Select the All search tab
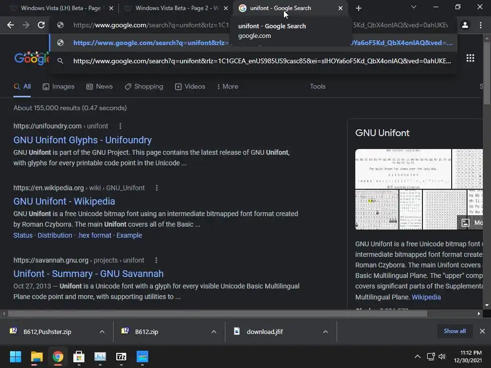The width and height of the screenshot is (491, 368). pyautogui.click(x=22, y=87)
